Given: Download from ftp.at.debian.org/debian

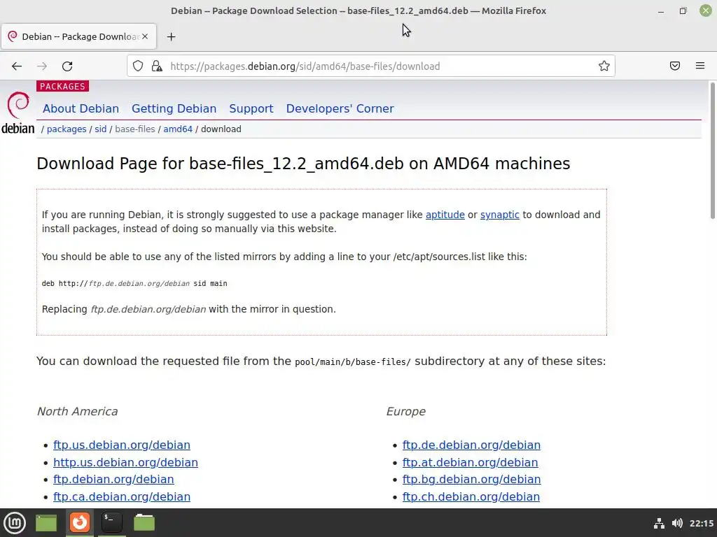Looking at the screenshot, I should click(470, 462).
